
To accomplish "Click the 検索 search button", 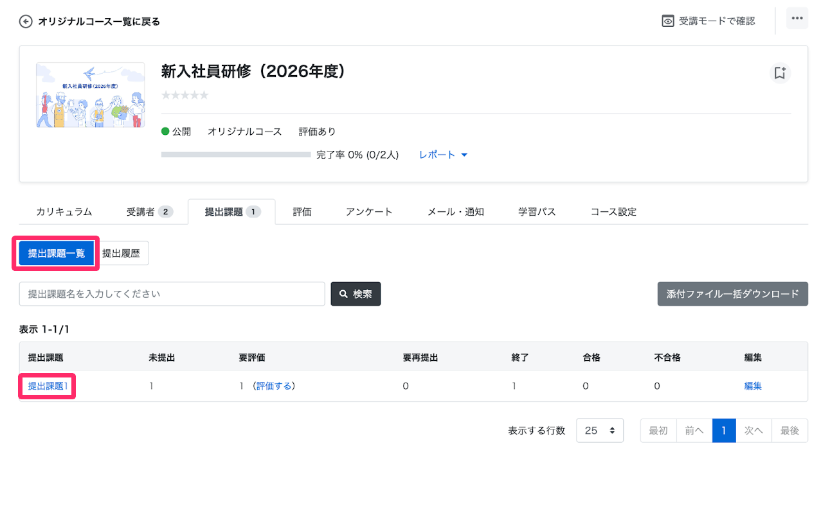I will (x=356, y=294).
